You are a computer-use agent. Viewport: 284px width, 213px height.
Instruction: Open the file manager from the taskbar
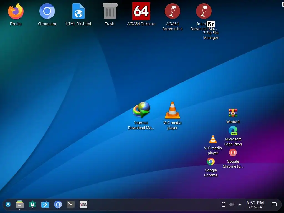pyautogui.click(x=20, y=204)
